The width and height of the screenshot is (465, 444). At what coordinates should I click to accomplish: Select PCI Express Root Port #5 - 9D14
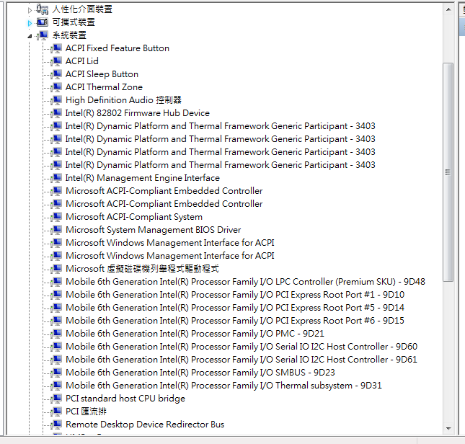tap(235, 308)
